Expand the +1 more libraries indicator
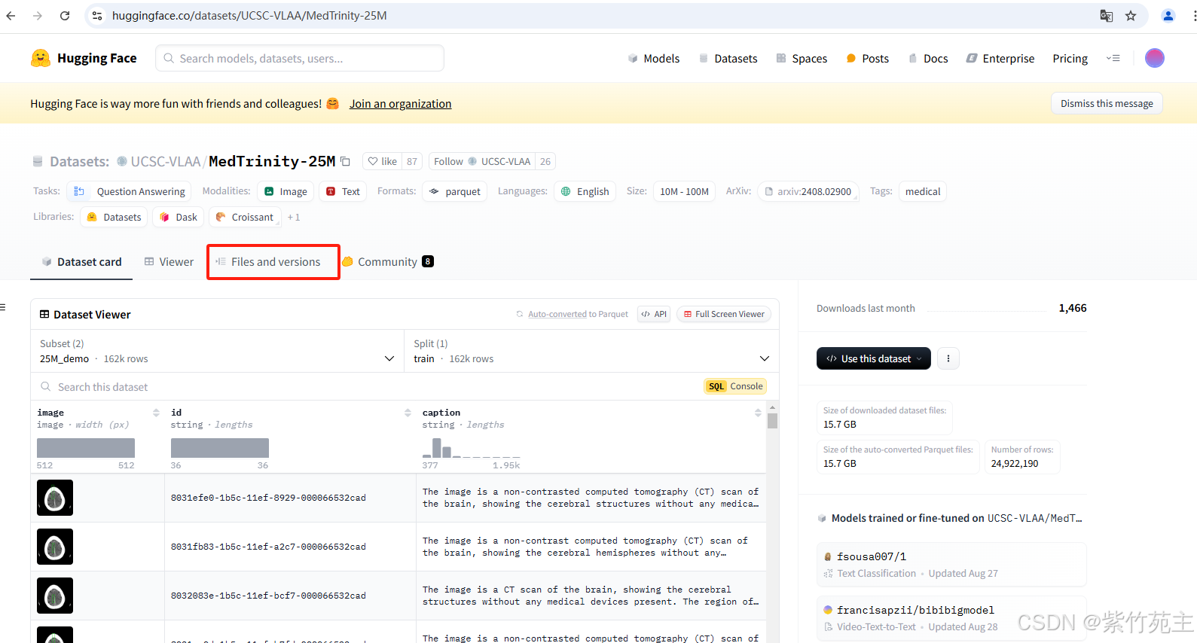Image resolution: width=1197 pixels, height=643 pixels. pos(294,217)
